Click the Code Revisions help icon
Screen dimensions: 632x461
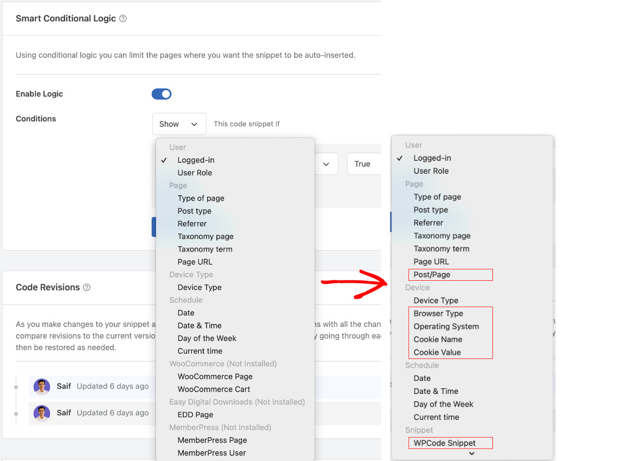(87, 287)
